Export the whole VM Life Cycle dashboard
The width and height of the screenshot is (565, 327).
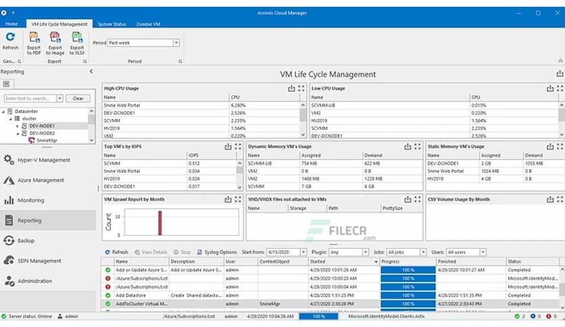coord(559,74)
